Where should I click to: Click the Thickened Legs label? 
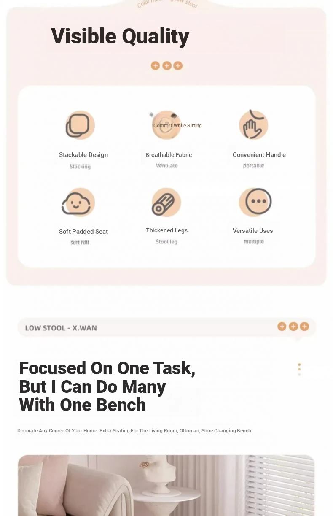(166, 230)
